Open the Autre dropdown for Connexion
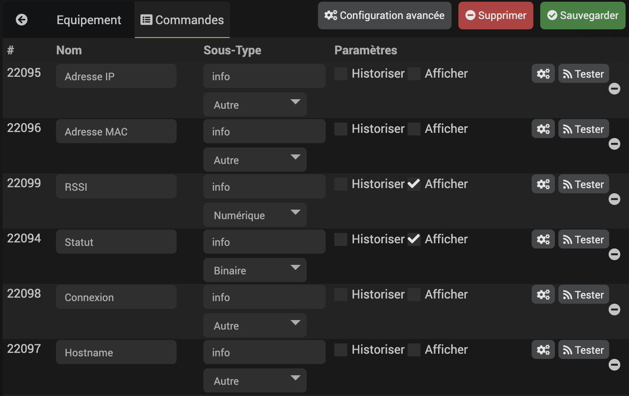The width and height of the screenshot is (629, 396). tap(255, 325)
